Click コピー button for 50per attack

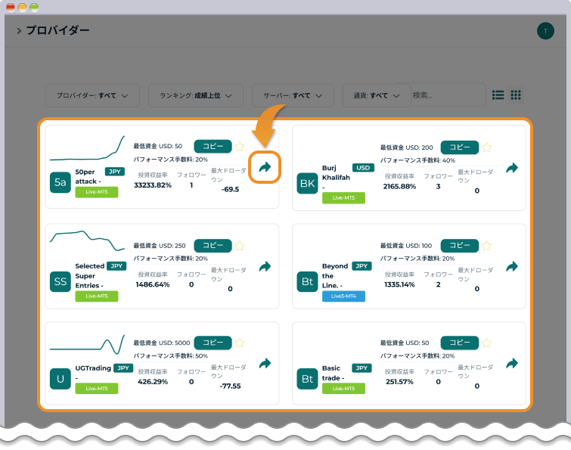(x=213, y=147)
